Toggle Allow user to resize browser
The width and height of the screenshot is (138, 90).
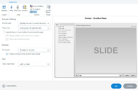tap(7, 39)
